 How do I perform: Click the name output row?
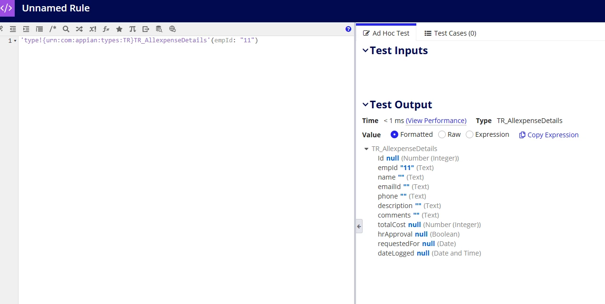point(401,177)
